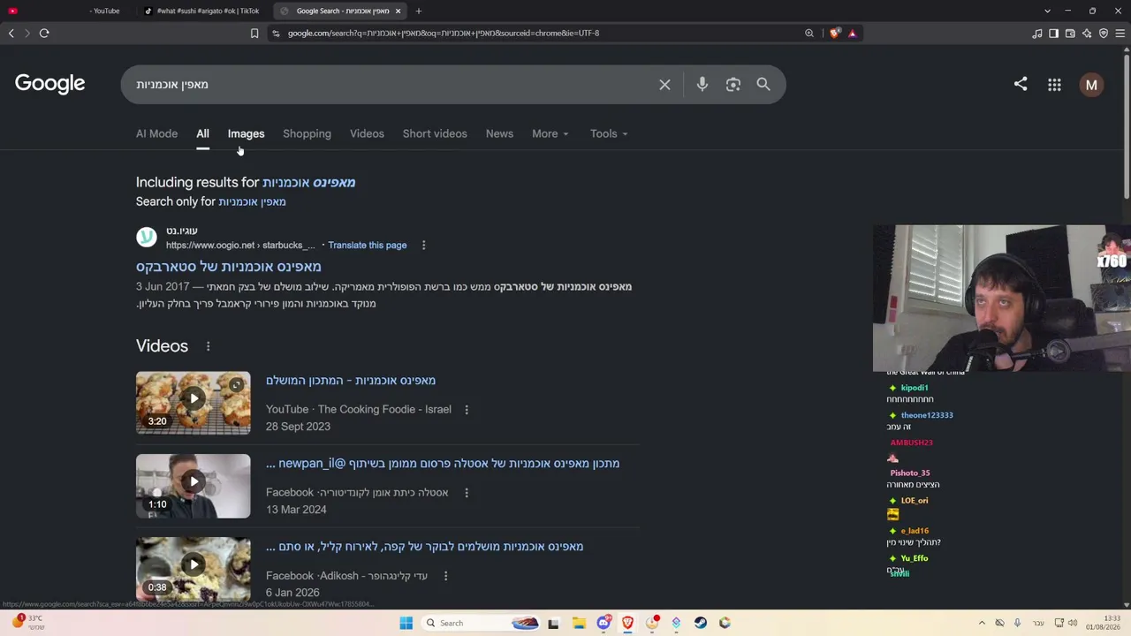The height and width of the screenshot is (636, 1131).
Task: Expand the More search filters dropdown
Action: 550,134
